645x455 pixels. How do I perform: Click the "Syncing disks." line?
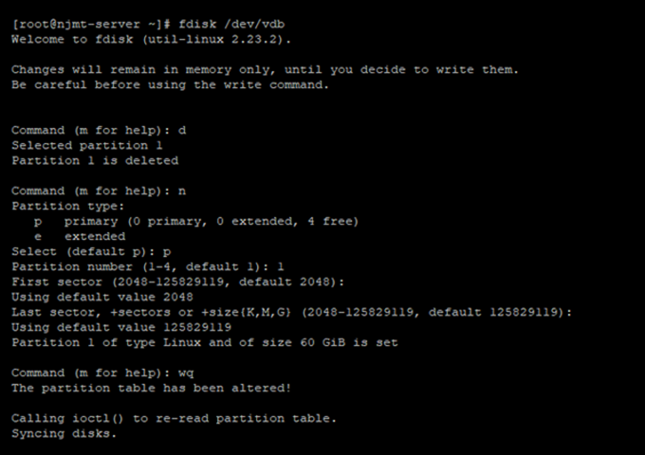point(64,433)
